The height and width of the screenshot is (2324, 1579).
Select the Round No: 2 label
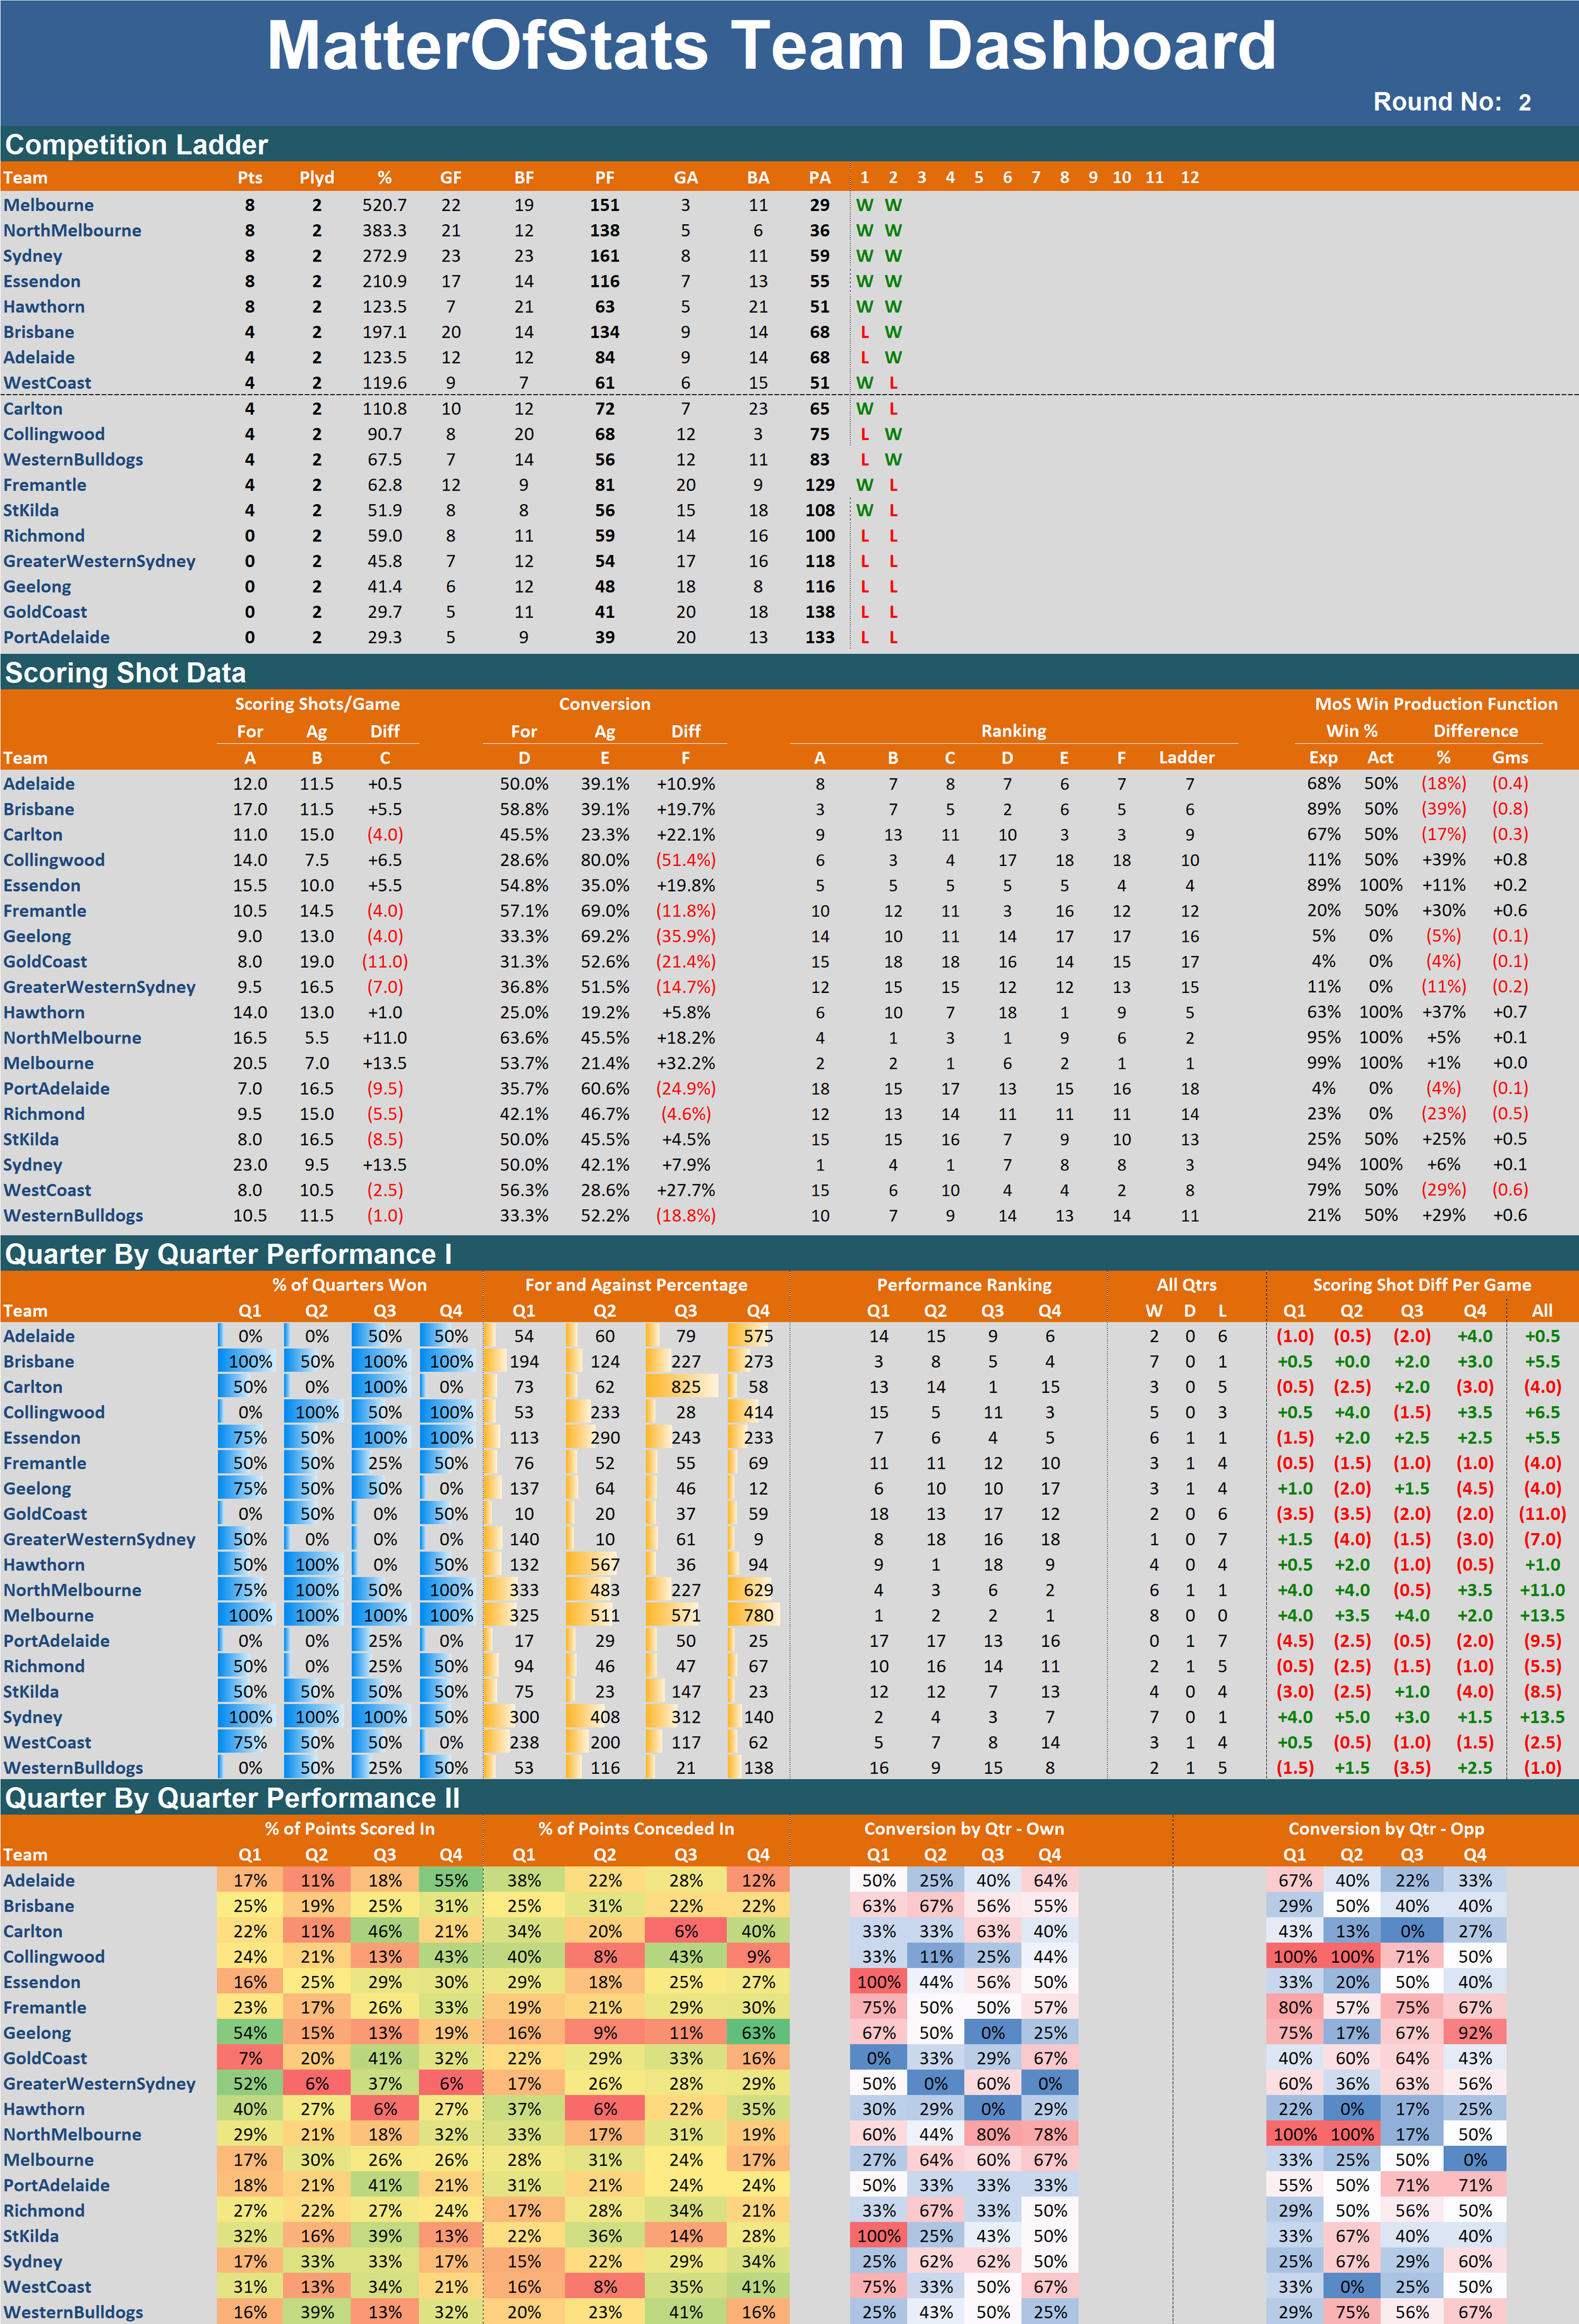tap(1452, 102)
